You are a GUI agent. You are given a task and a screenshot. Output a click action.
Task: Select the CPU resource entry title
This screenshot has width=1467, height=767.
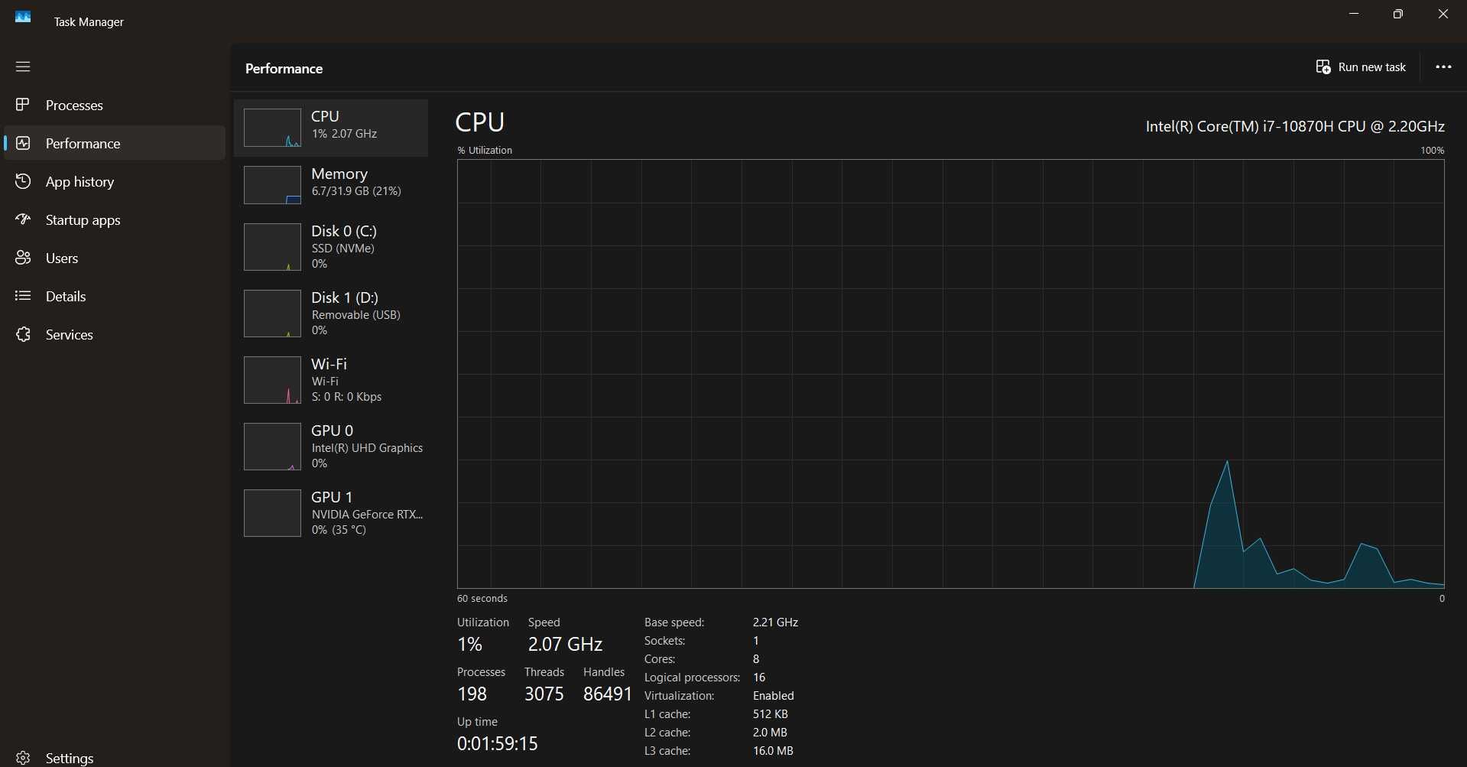coord(325,116)
